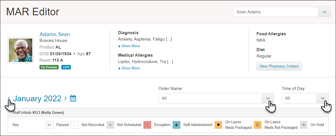The width and height of the screenshot is (336, 136).
Task: Show more under Diagnosis
Action: [x=129, y=46]
